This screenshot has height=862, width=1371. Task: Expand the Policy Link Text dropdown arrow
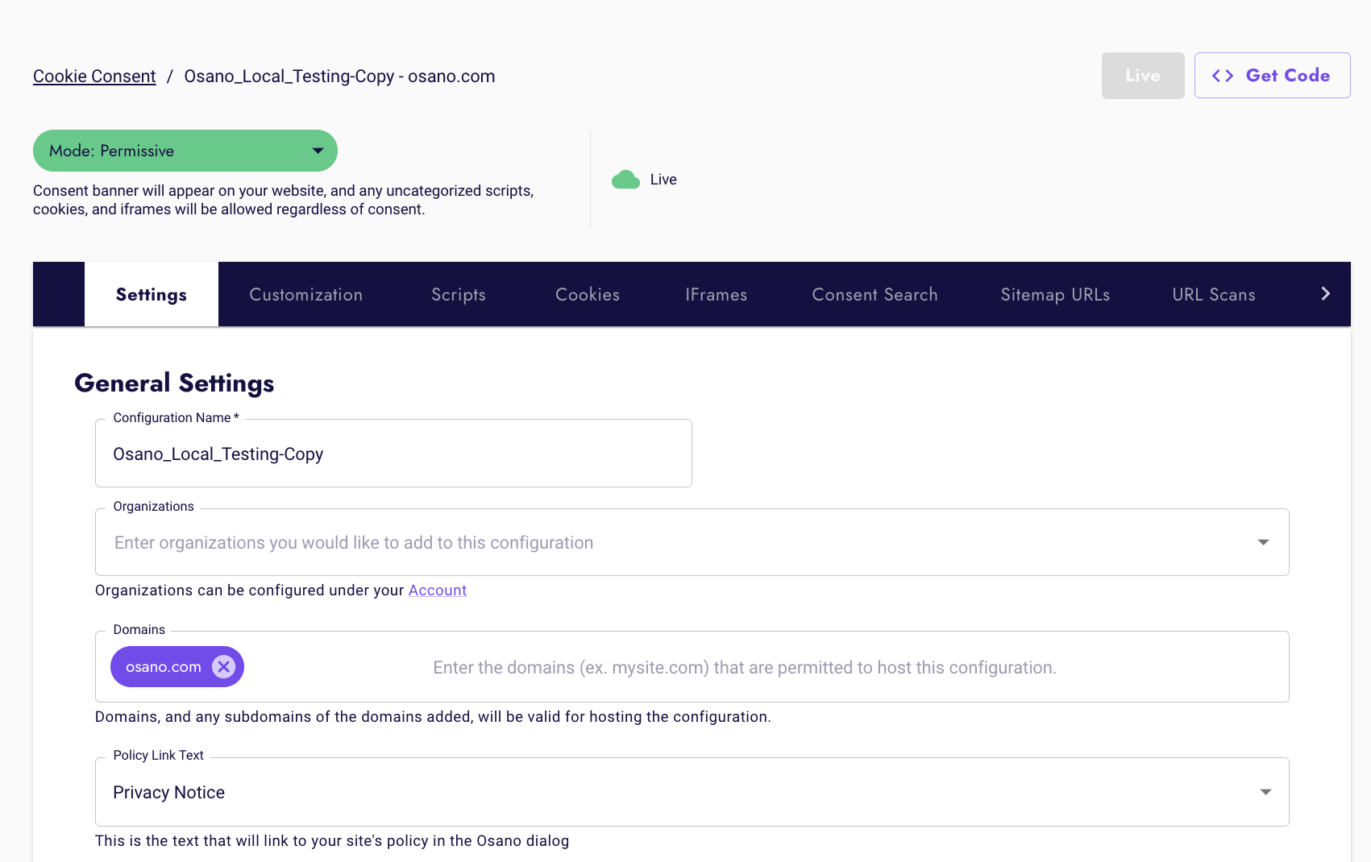click(1265, 792)
